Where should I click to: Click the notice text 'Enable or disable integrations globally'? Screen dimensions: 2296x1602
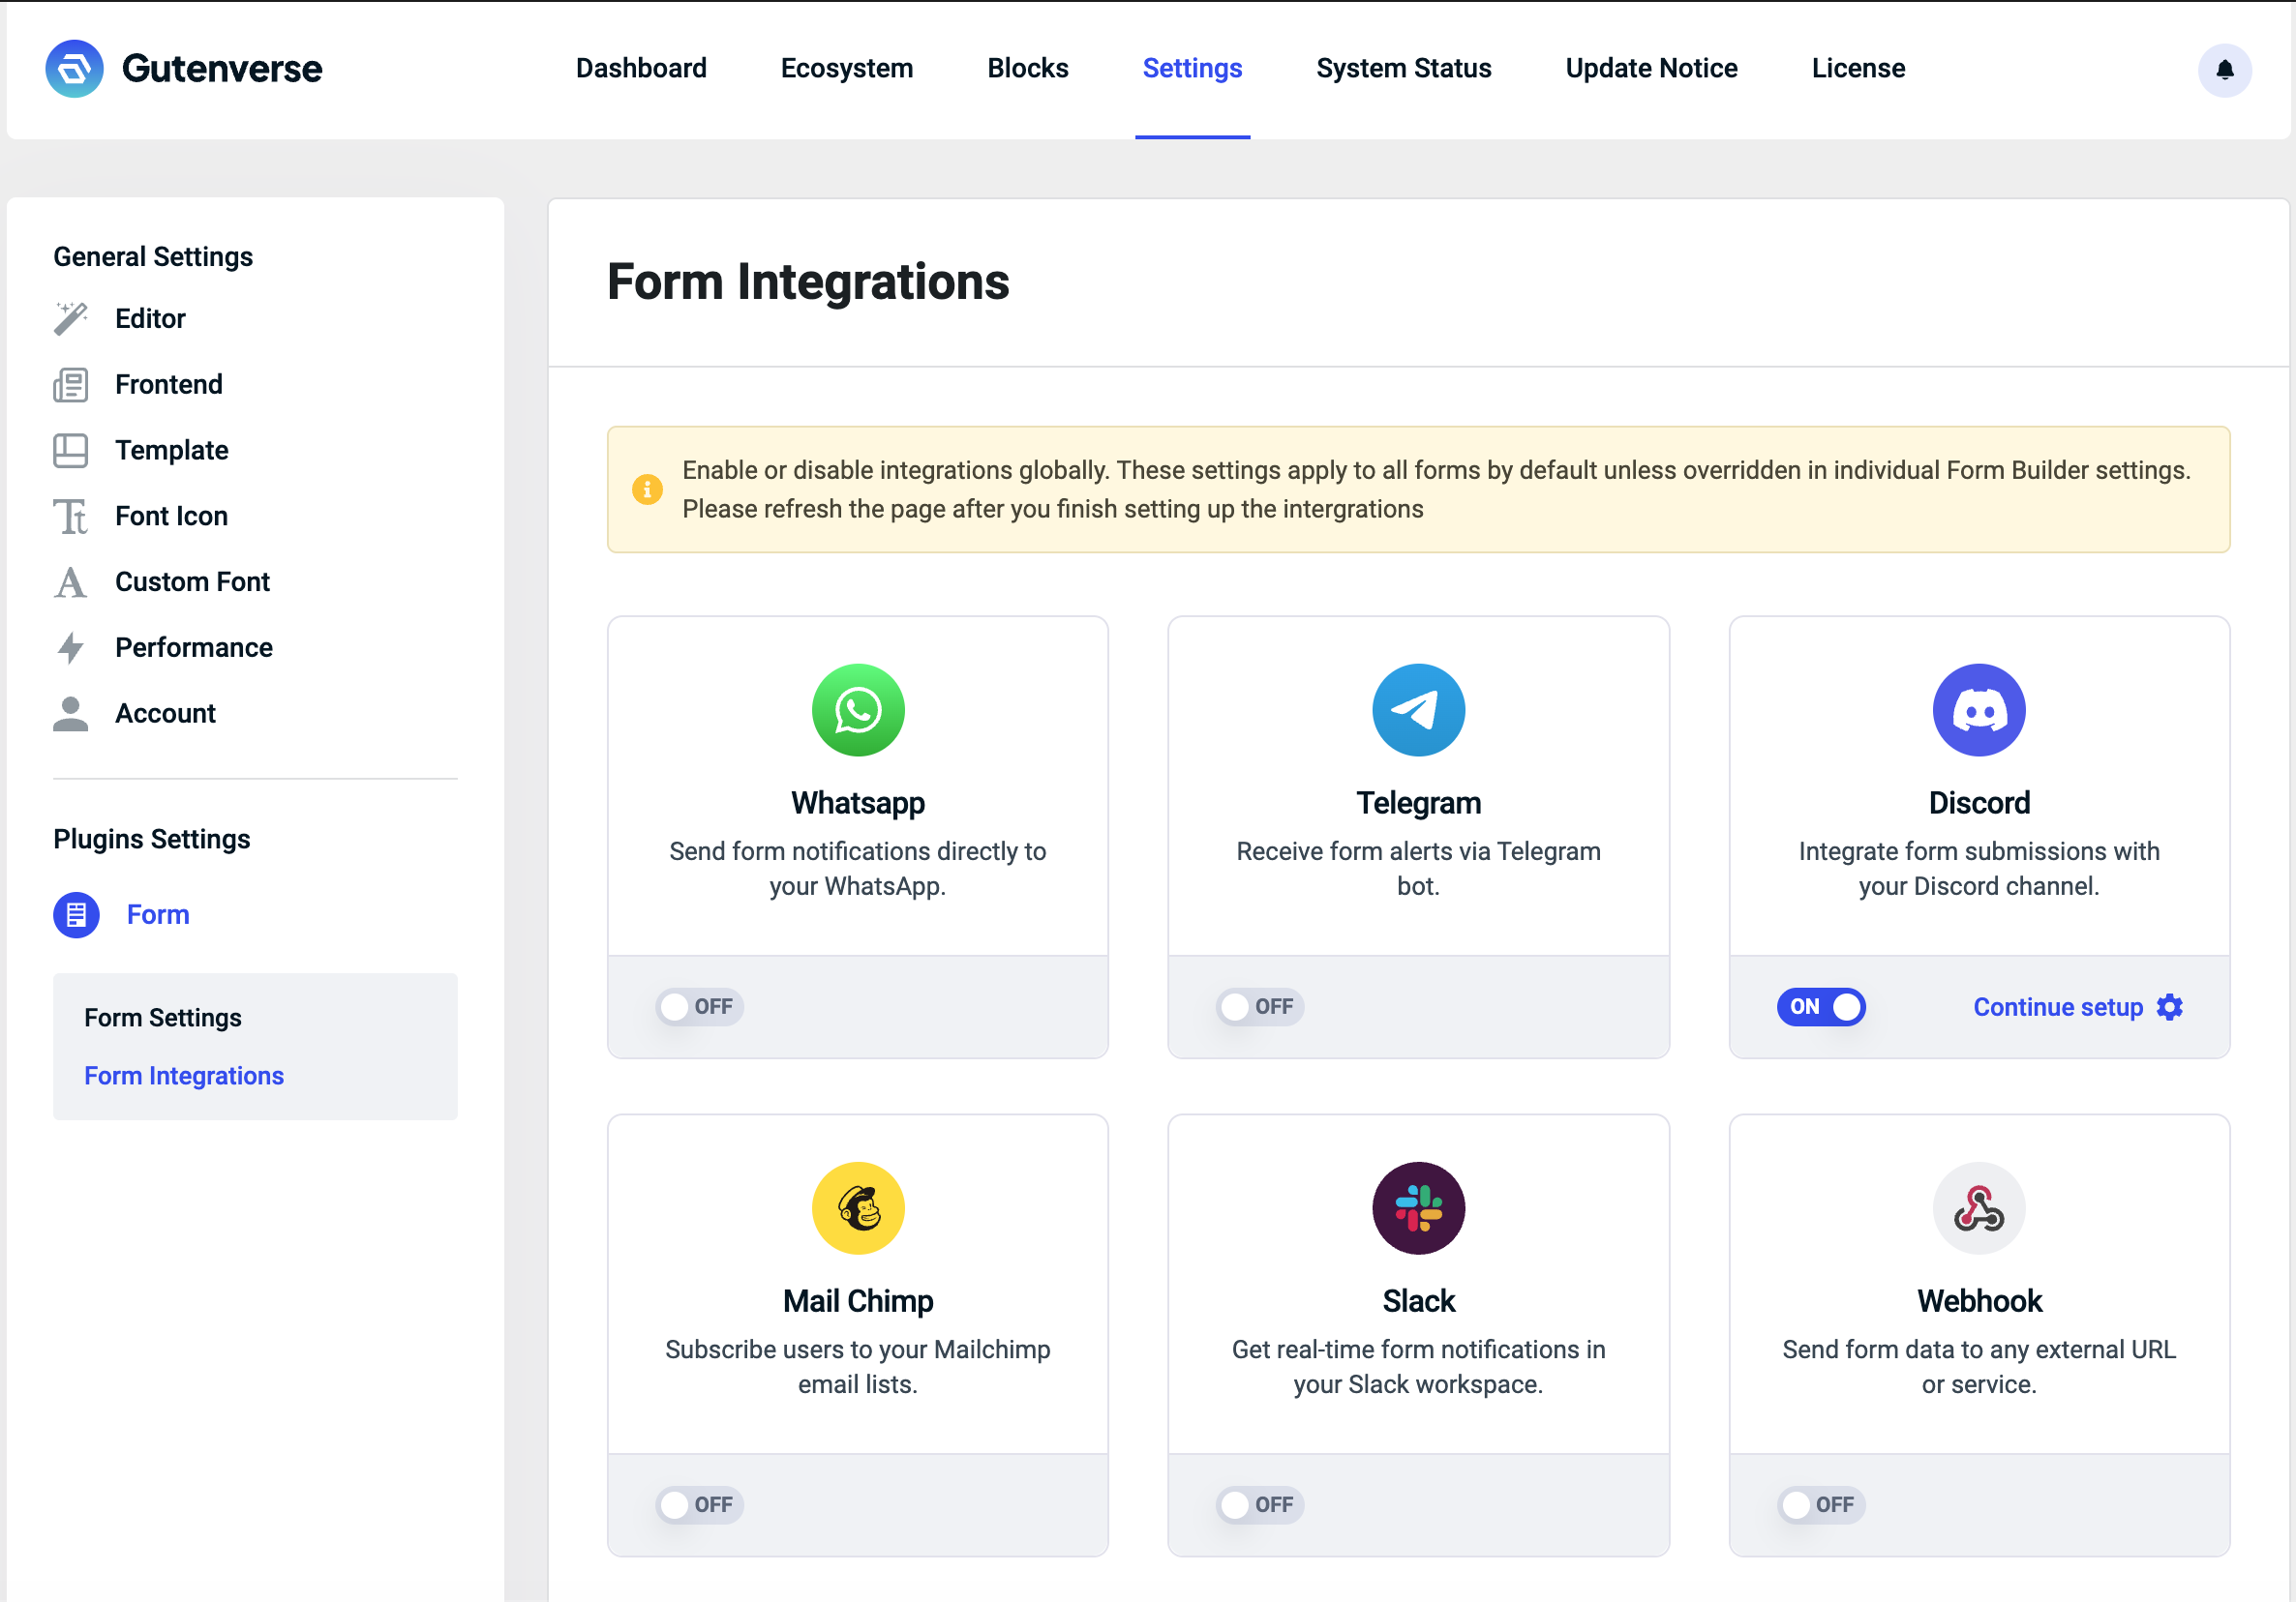tap(895, 471)
